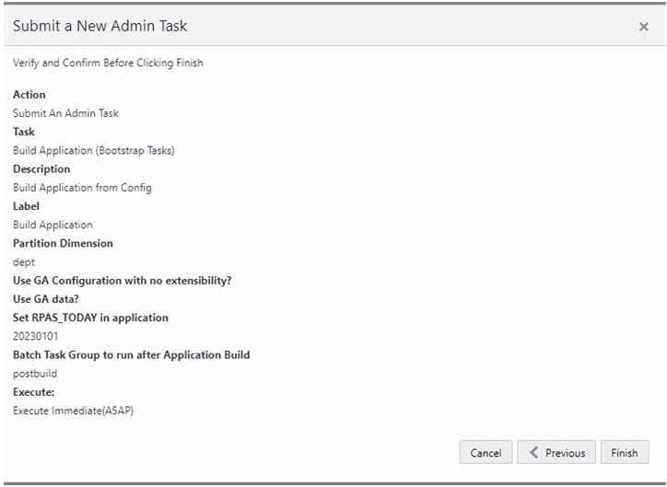Click the Batch Task Group label
Screen dimensions: 667x487
131,355
